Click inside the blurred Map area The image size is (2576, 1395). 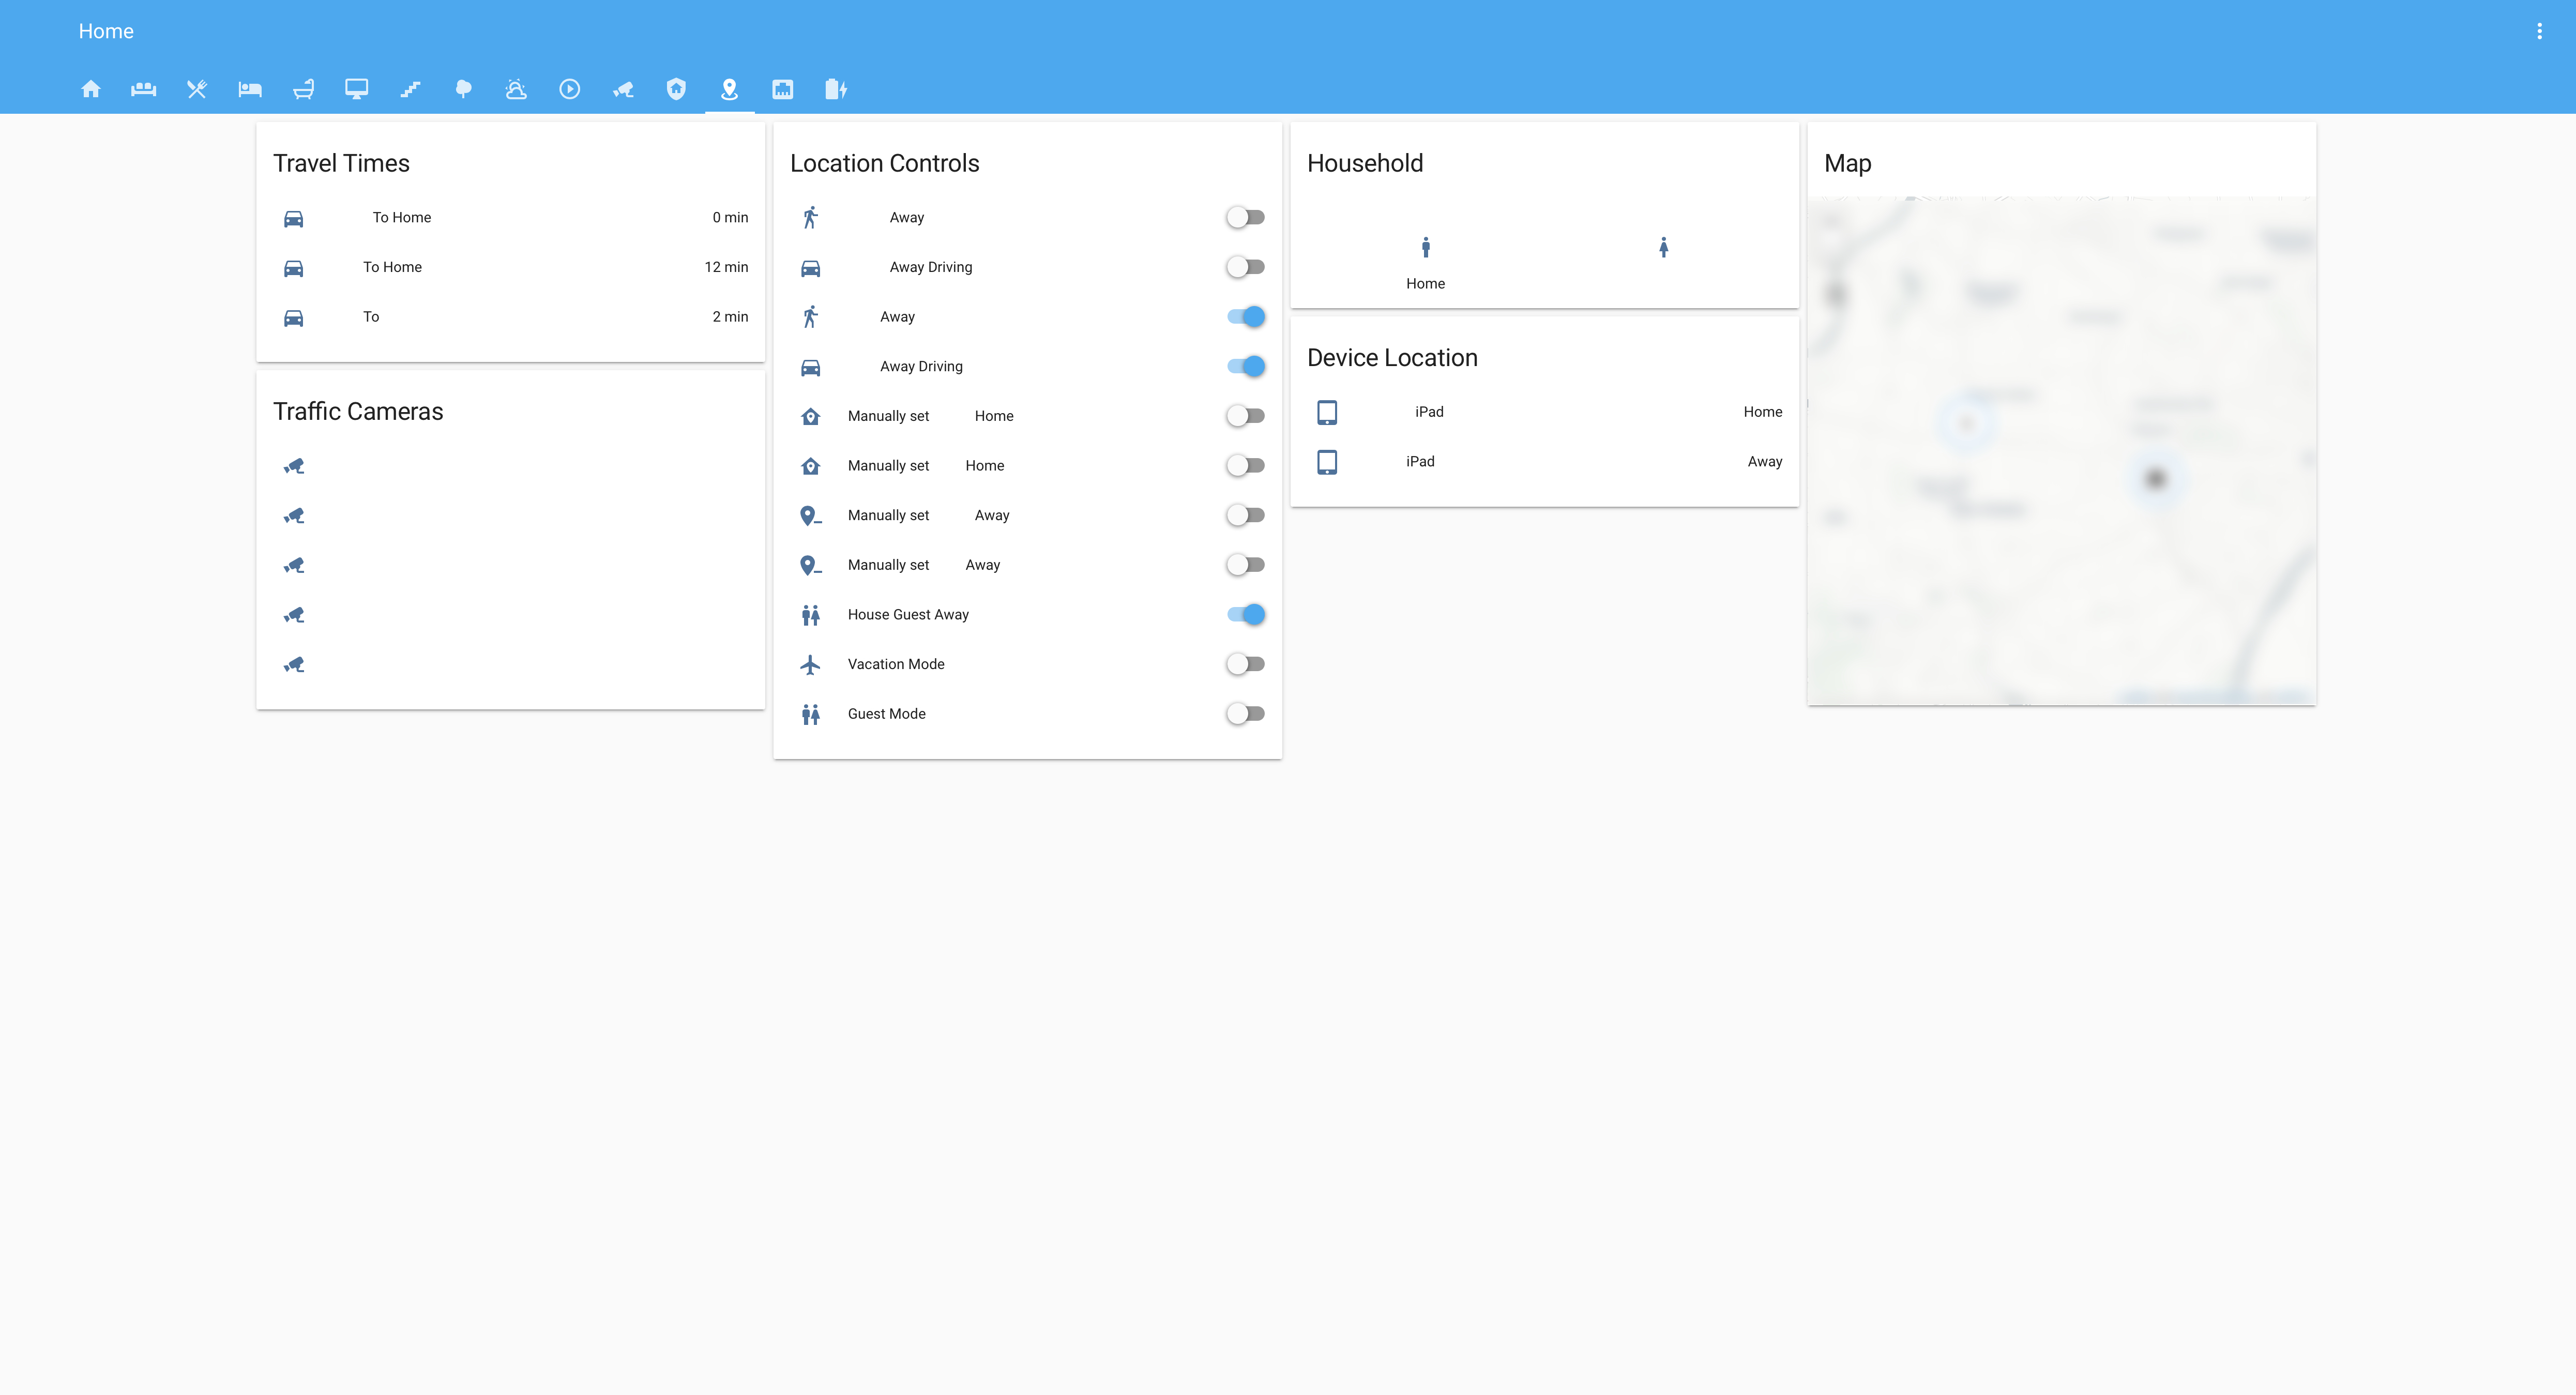coord(2060,450)
